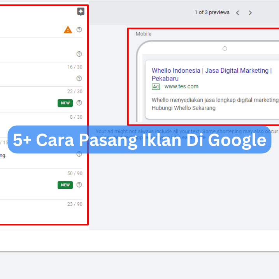Image resolution: width=279 pixels, height=279 pixels.
Task: Click the '50 / 90' character counter
Action: (75, 174)
